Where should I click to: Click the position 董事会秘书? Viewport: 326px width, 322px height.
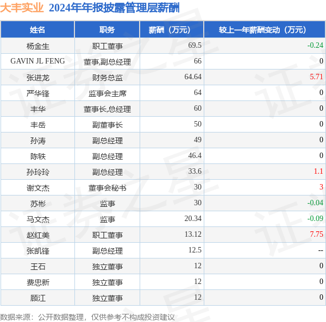click(107, 188)
